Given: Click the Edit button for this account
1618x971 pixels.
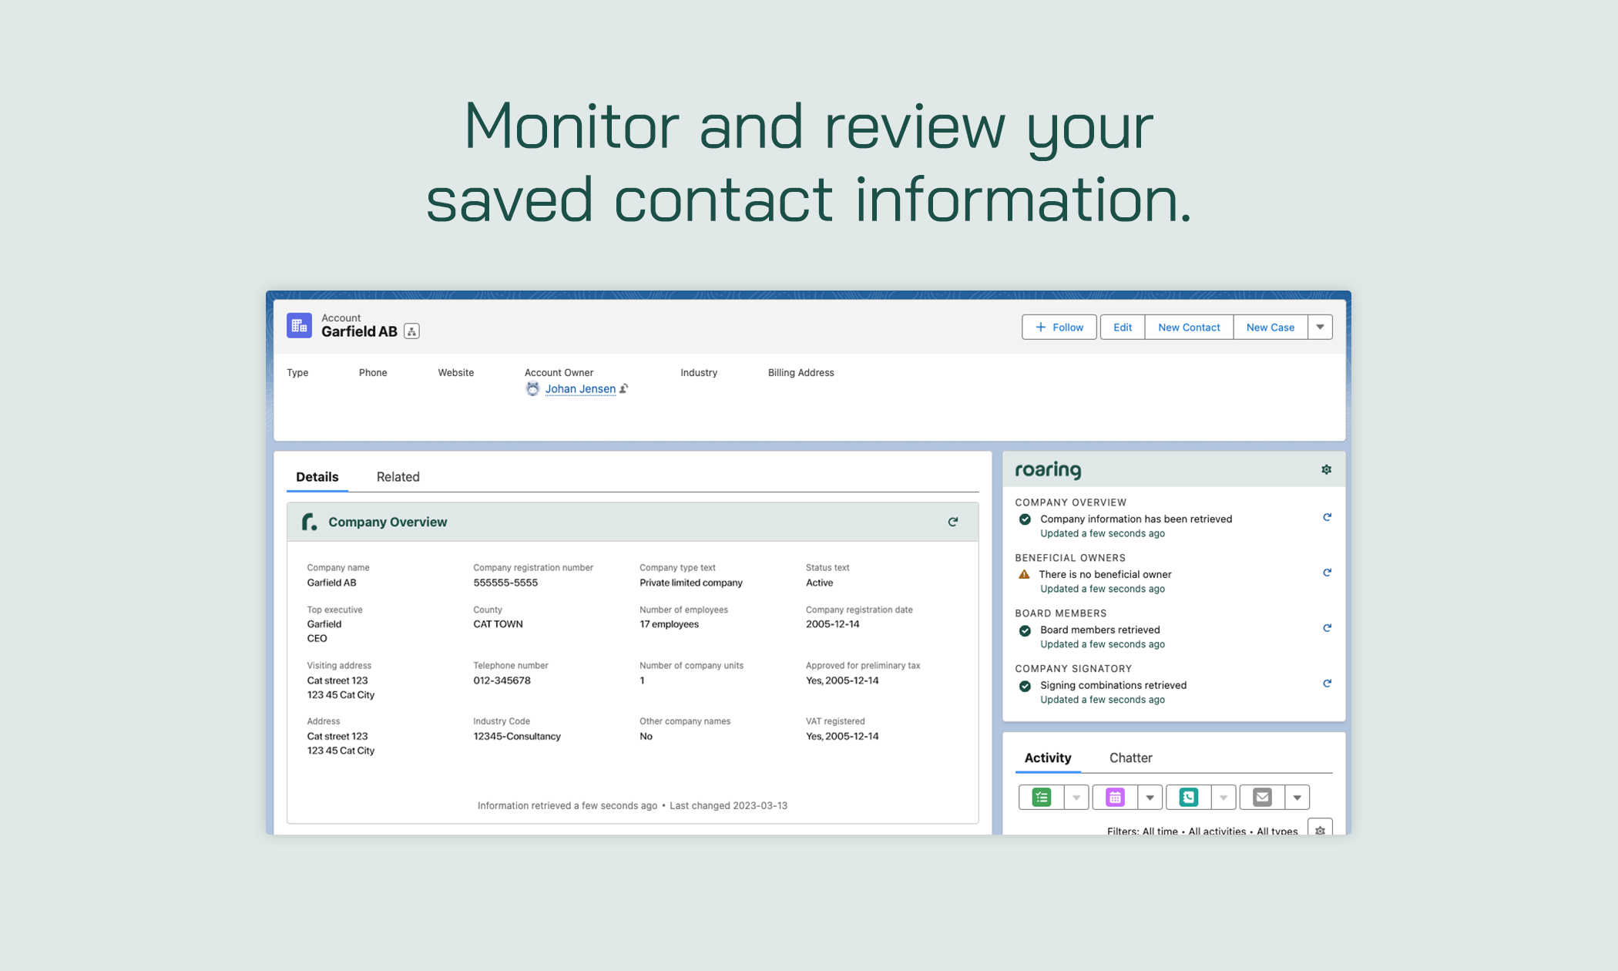Looking at the screenshot, I should coord(1121,327).
